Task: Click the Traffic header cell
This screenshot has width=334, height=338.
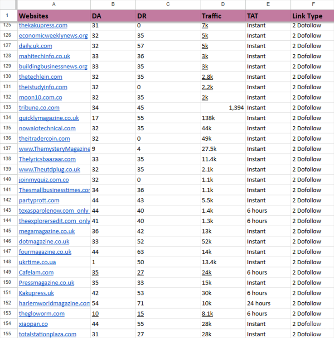Action: click(223, 16)
